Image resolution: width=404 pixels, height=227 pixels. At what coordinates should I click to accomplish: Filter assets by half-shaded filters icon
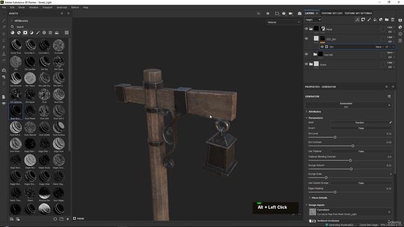tap(32, 33)
